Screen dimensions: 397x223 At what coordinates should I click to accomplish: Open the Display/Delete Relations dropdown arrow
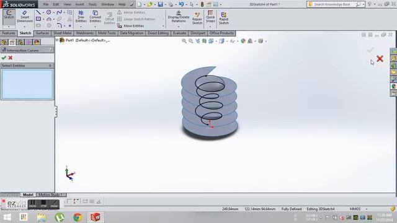point(179,27)
